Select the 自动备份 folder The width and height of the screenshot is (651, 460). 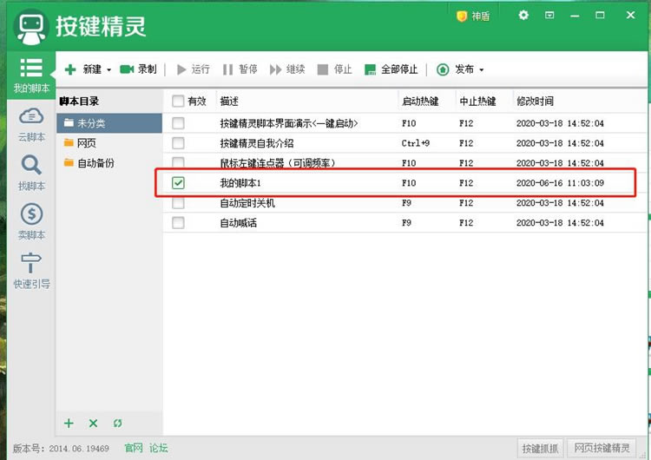(95, 163)
